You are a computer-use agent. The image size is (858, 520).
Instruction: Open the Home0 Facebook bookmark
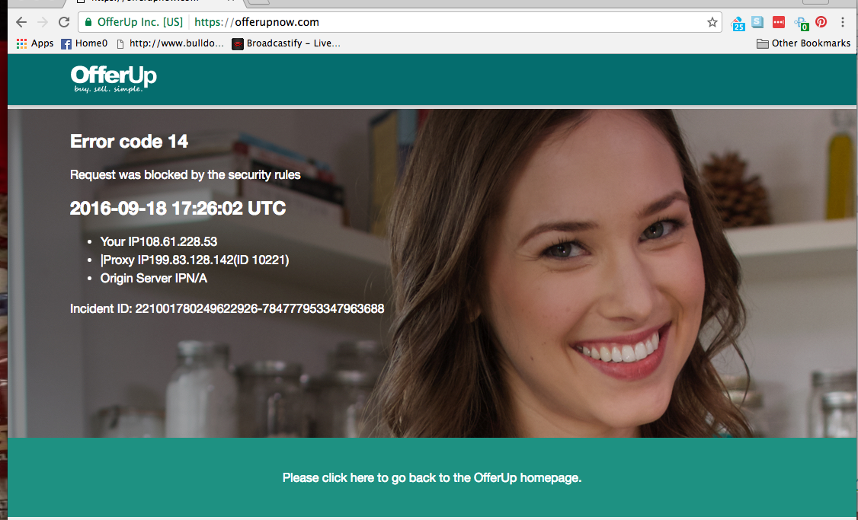pos(85,43)
